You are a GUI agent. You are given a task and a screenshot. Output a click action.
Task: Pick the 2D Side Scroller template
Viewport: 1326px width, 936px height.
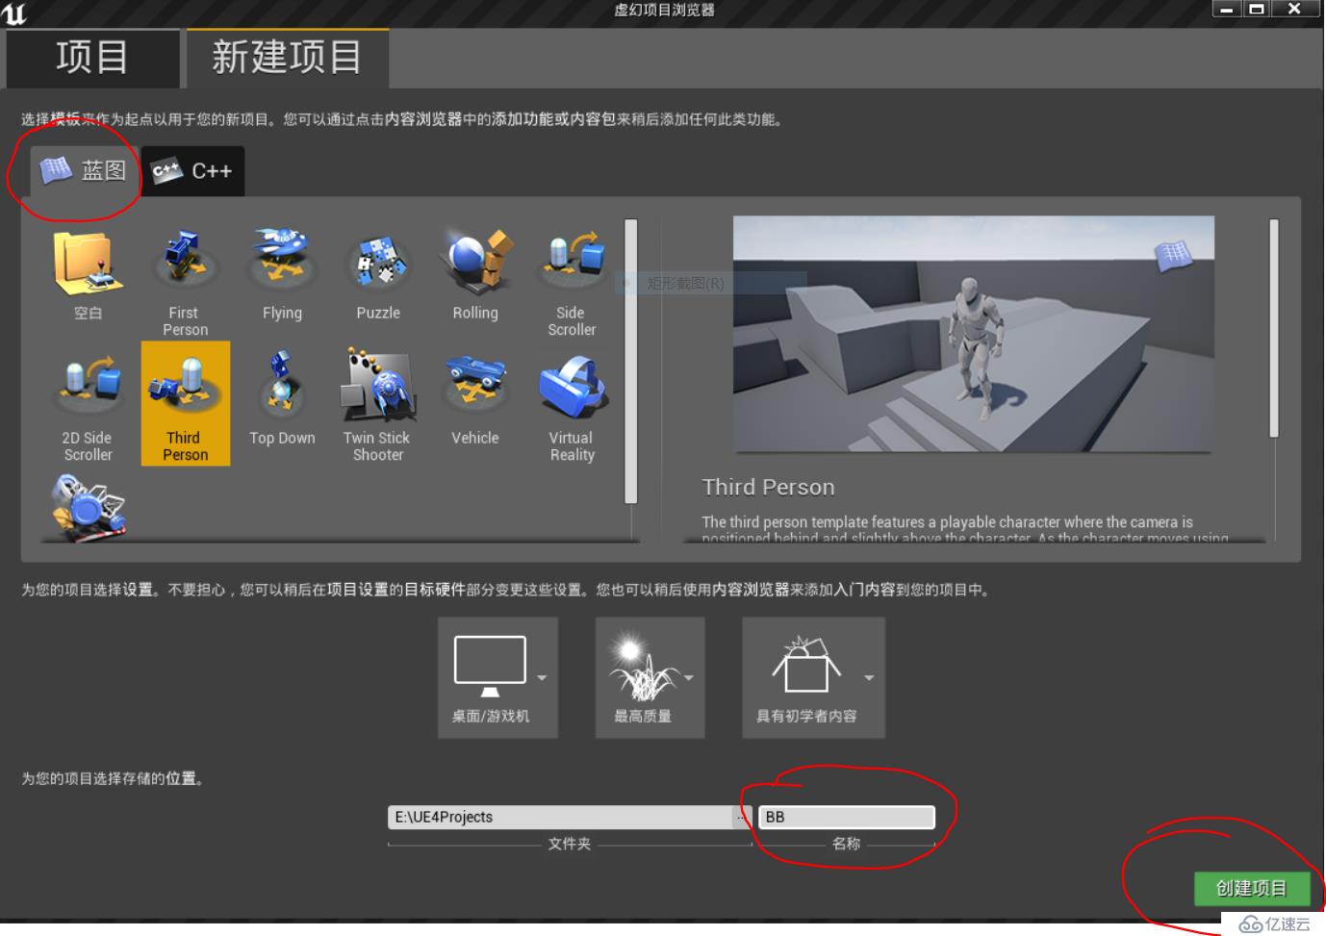click(88, 404)
